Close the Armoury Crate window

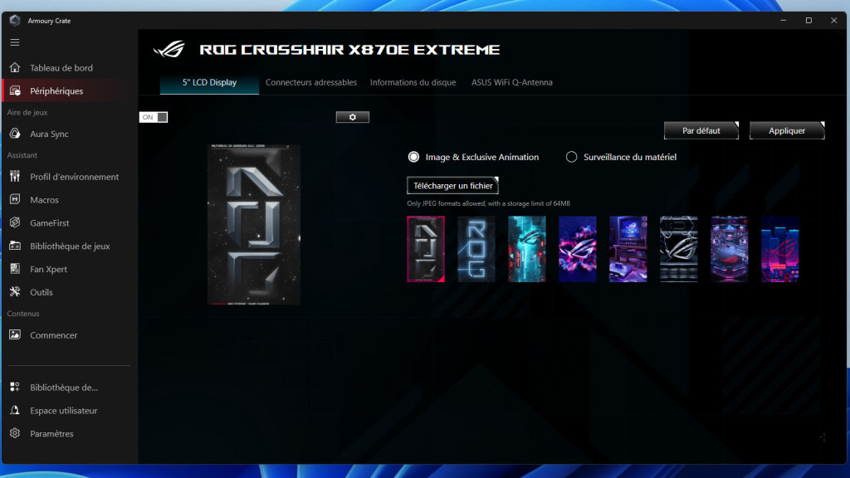(x=833, y=21)
